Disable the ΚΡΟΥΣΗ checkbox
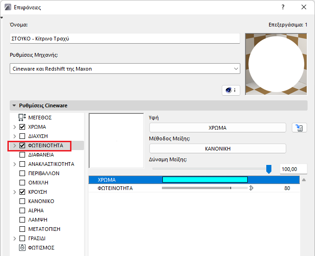The width and height of the screenshot is (315, 256). 22,192
